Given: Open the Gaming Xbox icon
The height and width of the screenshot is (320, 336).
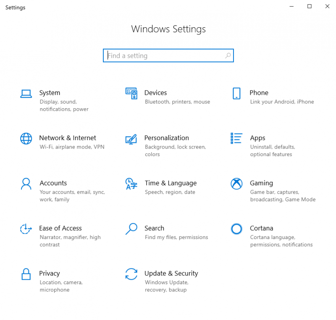Looking at the screenshot, I should tap(236, 184).
